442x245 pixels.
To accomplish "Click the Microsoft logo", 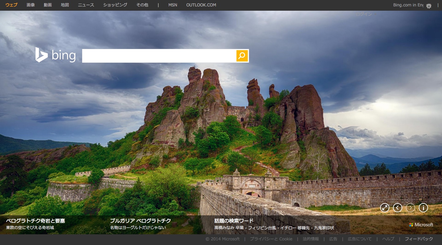I will [x=421, y=225].
